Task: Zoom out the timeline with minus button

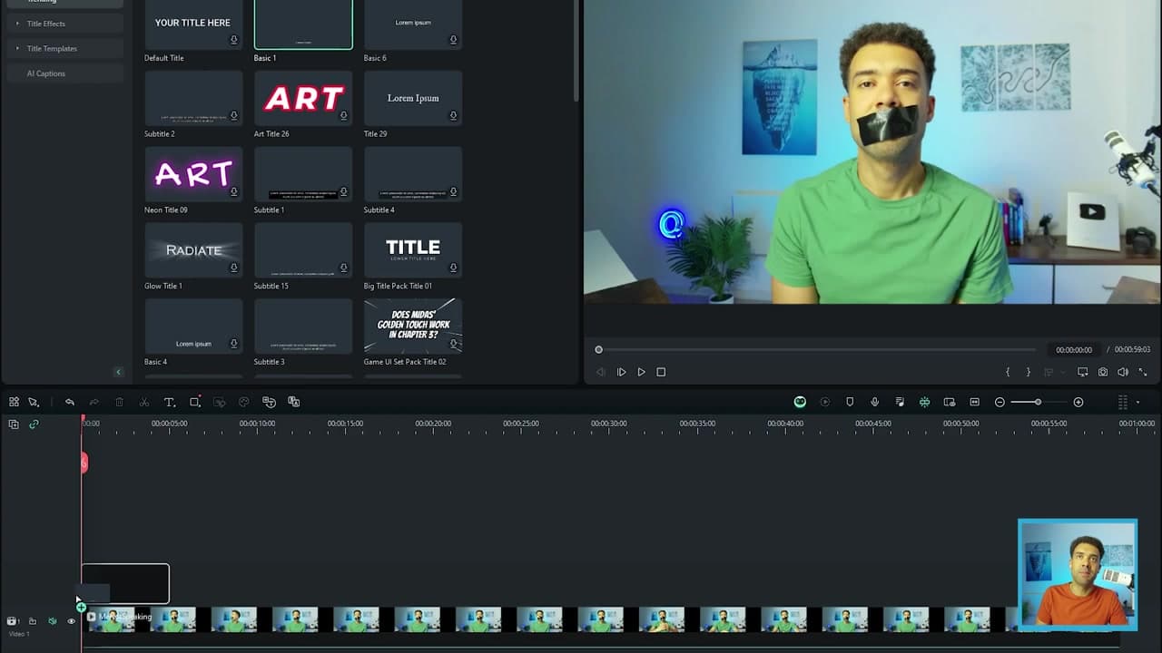Action: [x=1000, y=402]
